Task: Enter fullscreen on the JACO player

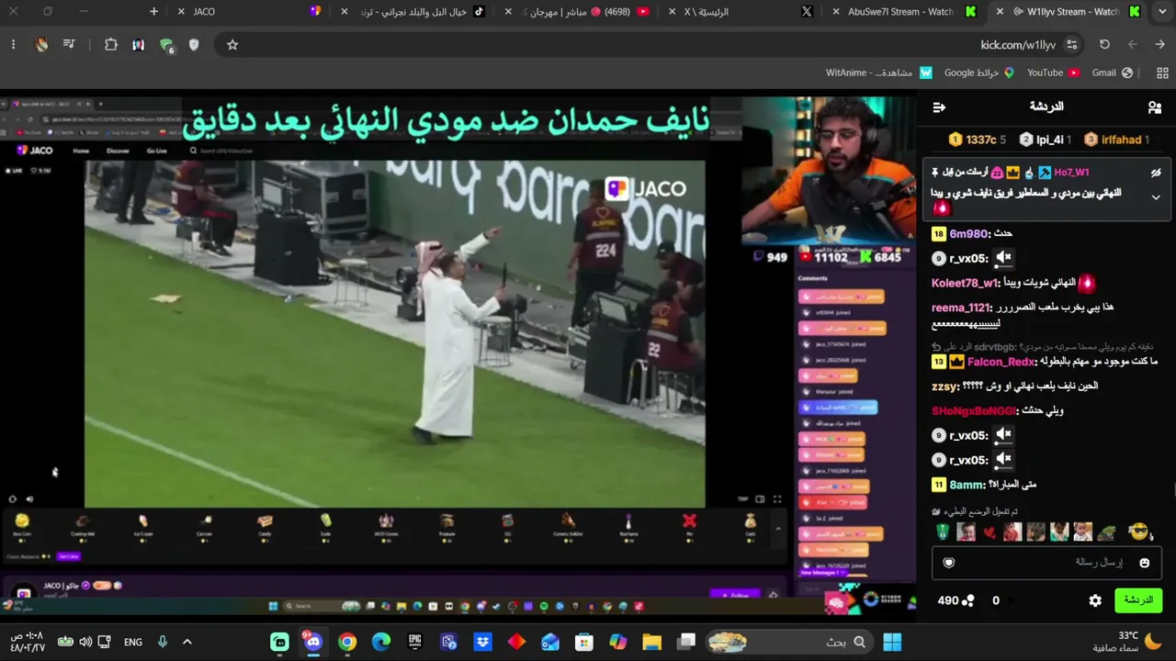Action: pyautogui.click(x=777, y=499)
